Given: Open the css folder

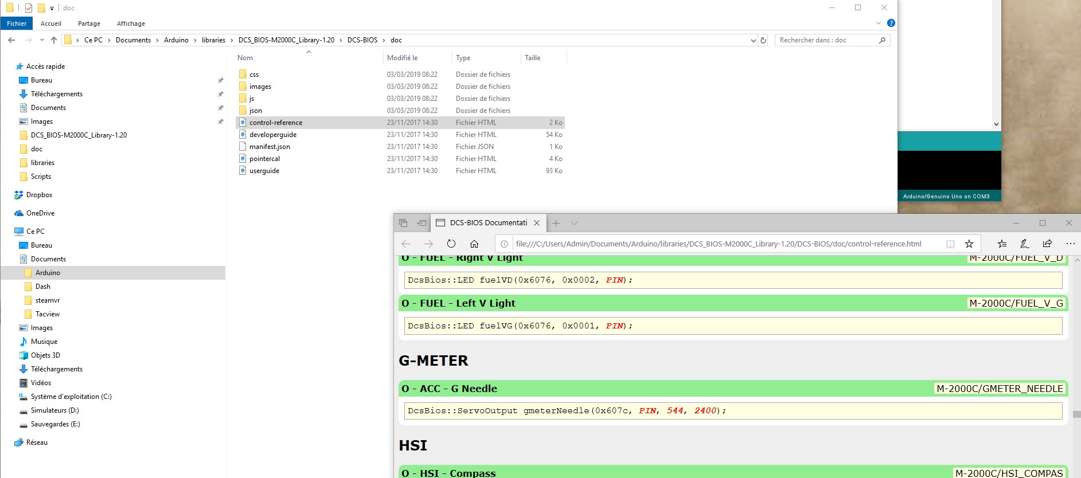Looking at the screenshot, I should (254, 75).
